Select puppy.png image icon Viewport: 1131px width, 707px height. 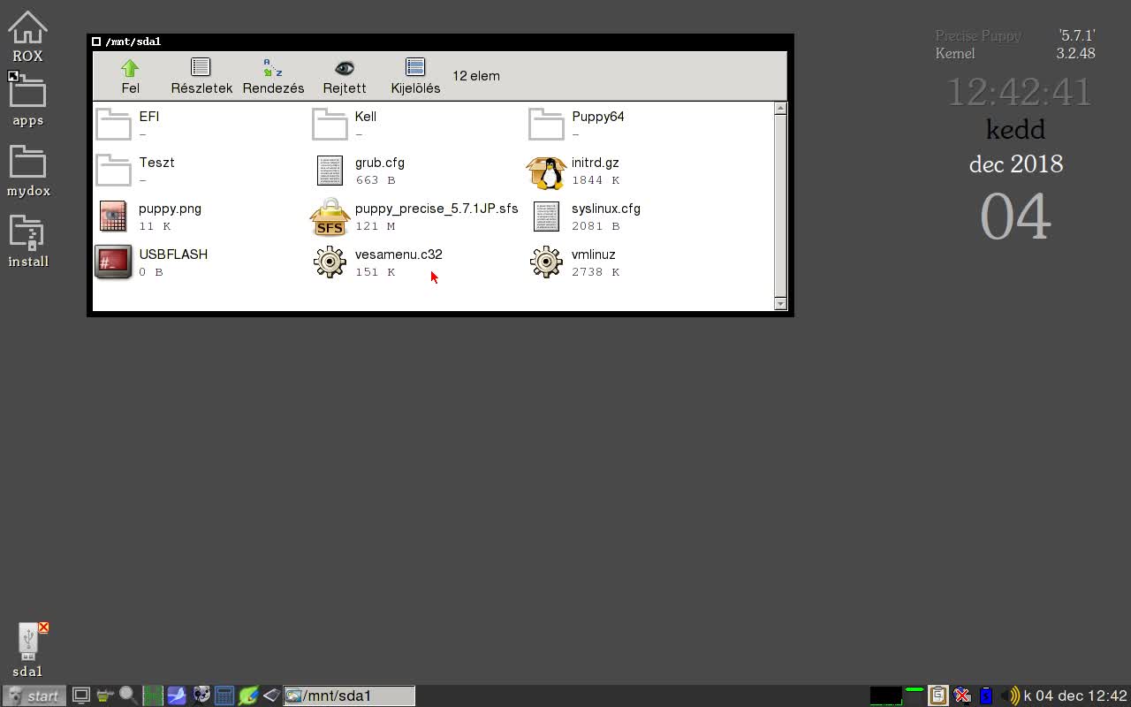(113, 217)
